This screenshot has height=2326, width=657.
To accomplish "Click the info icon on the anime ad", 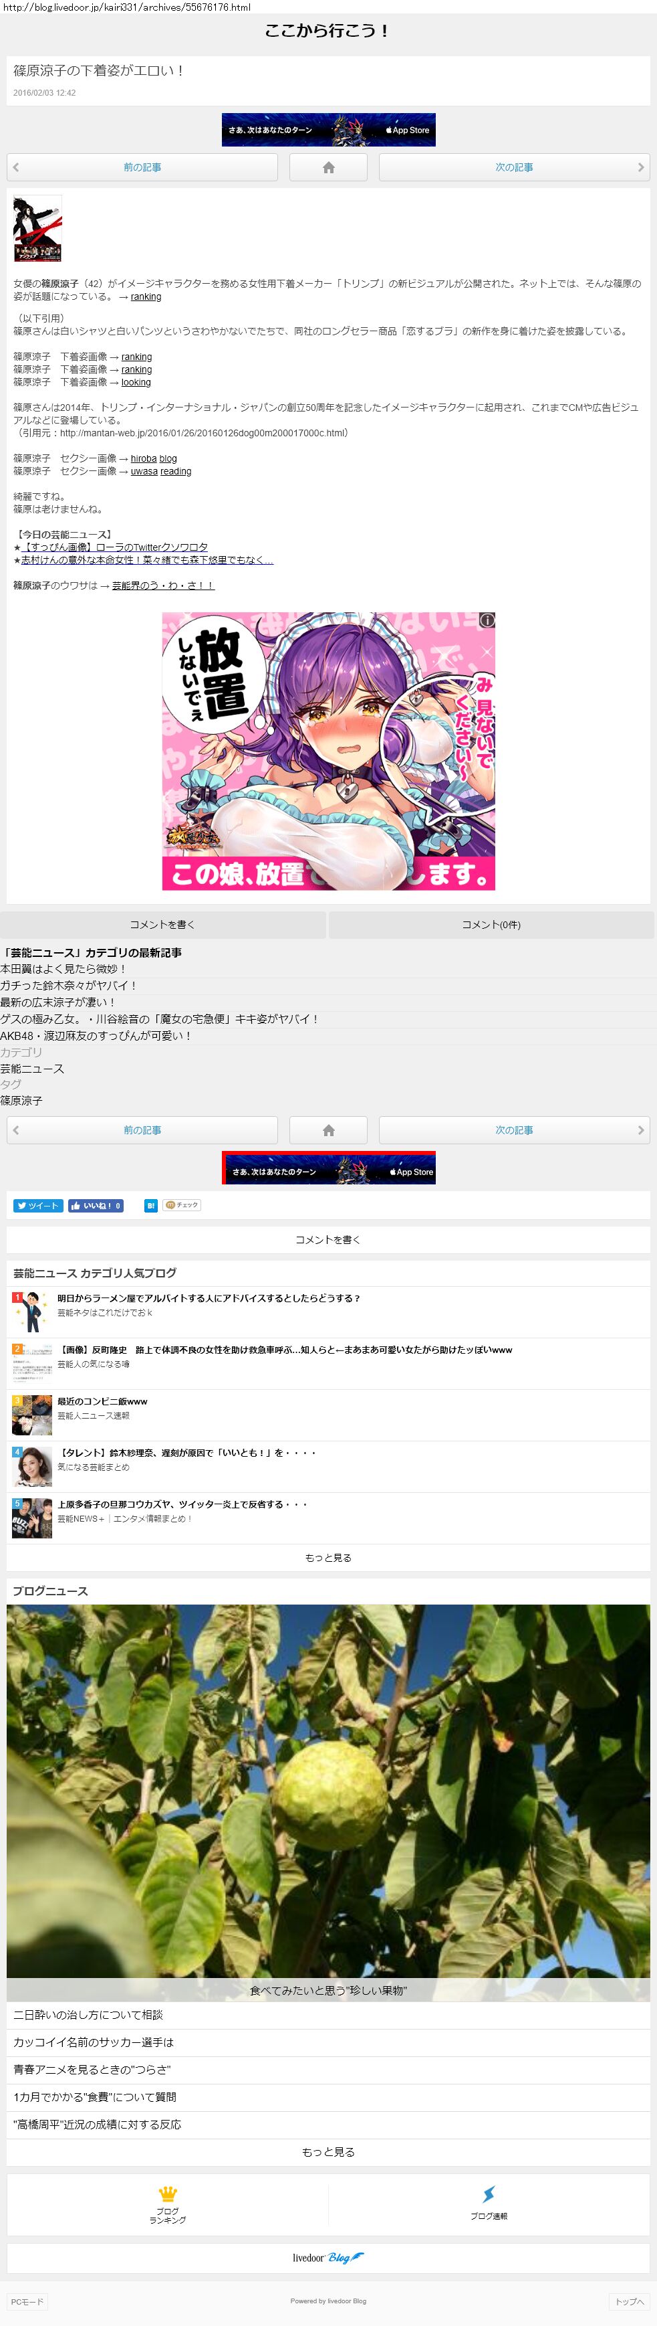I will point(487,620).
